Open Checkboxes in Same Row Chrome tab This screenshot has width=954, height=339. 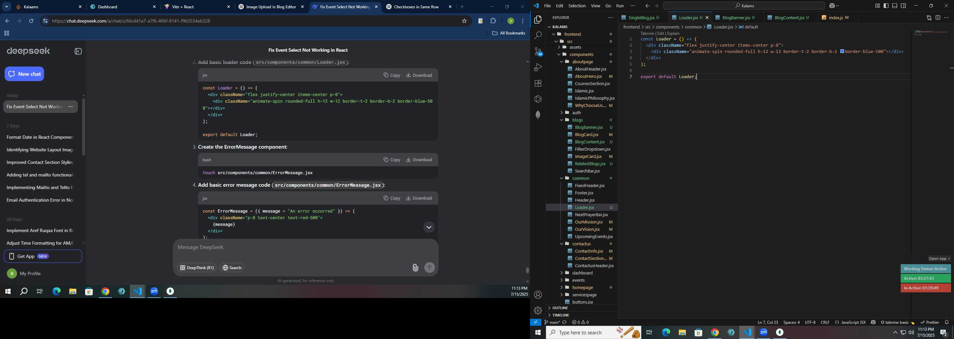click(418, 7)
